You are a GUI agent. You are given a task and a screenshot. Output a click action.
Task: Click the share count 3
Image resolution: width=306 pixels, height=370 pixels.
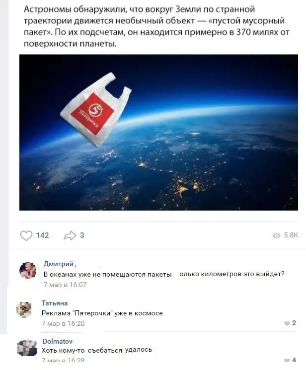tap(82, 235)
